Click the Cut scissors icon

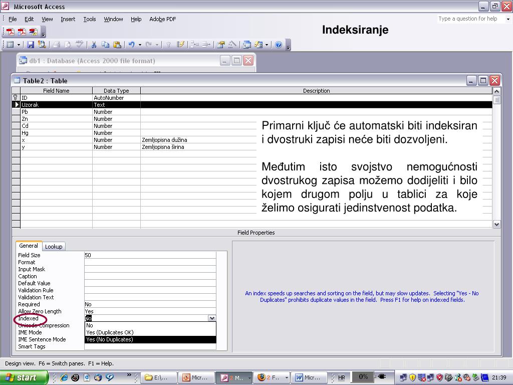point(94,45)
